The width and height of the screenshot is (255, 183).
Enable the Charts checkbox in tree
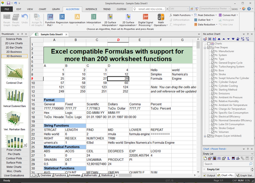209,44
